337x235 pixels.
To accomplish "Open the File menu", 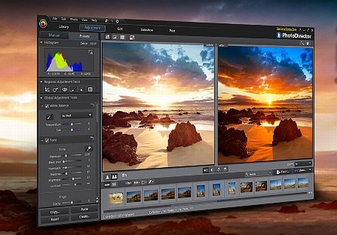I will (55, 19).
